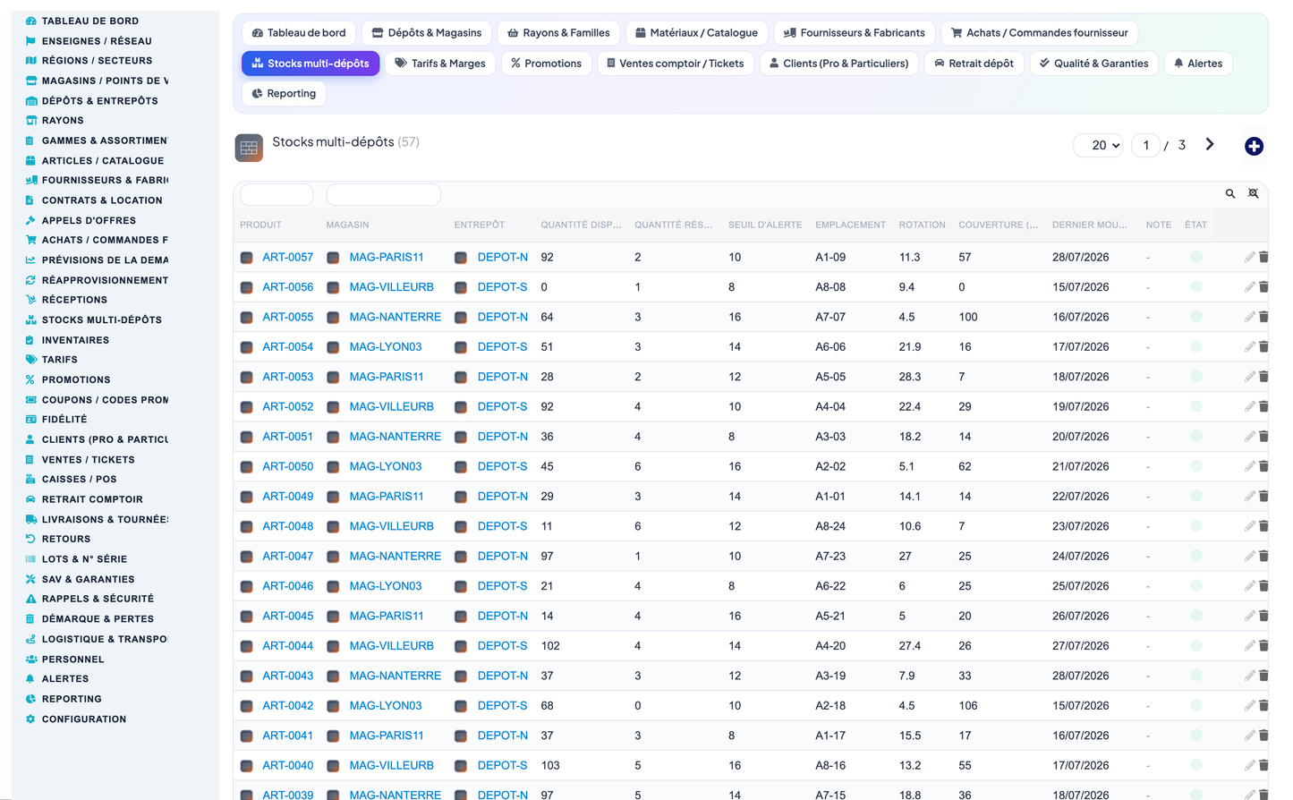Go to next page with chevron arrow
Viewport: 1293px width, 800px height.
click(1210, 144)
